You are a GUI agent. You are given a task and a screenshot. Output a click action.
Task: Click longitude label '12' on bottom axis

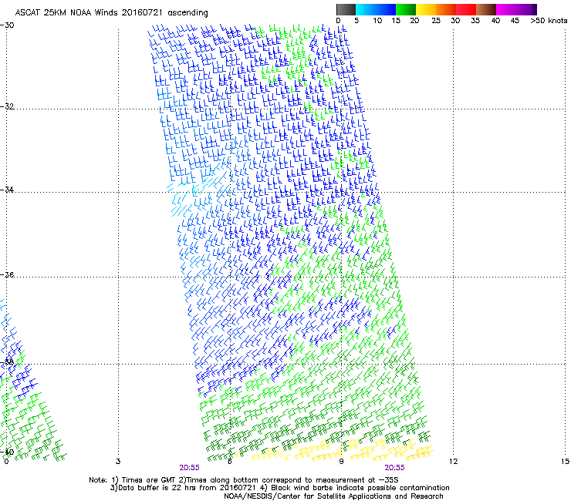(453, 462)
